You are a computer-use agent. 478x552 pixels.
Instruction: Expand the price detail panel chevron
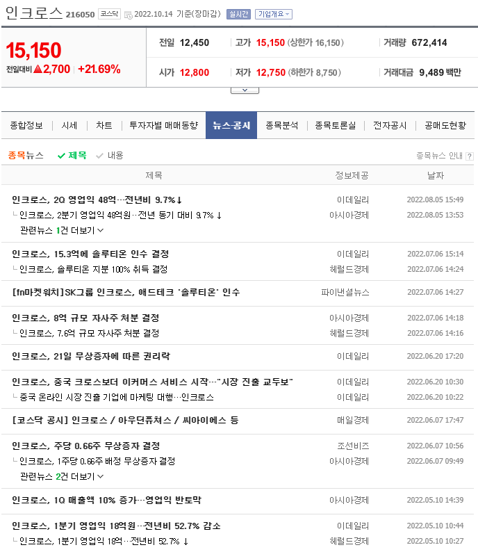click(x=245, y=90)
